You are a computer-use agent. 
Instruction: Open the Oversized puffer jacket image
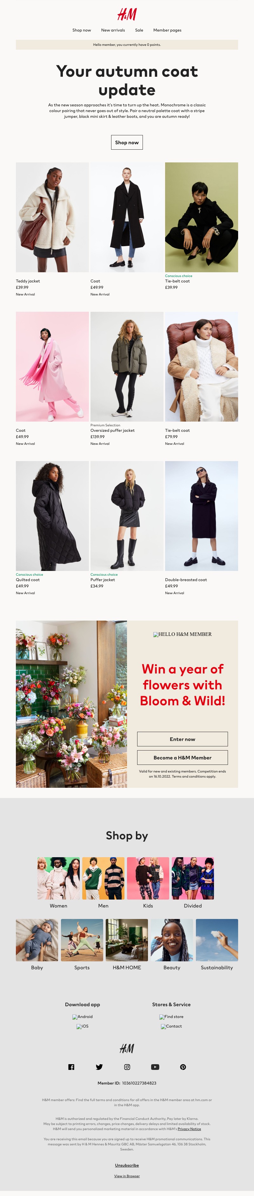[127, 367]
